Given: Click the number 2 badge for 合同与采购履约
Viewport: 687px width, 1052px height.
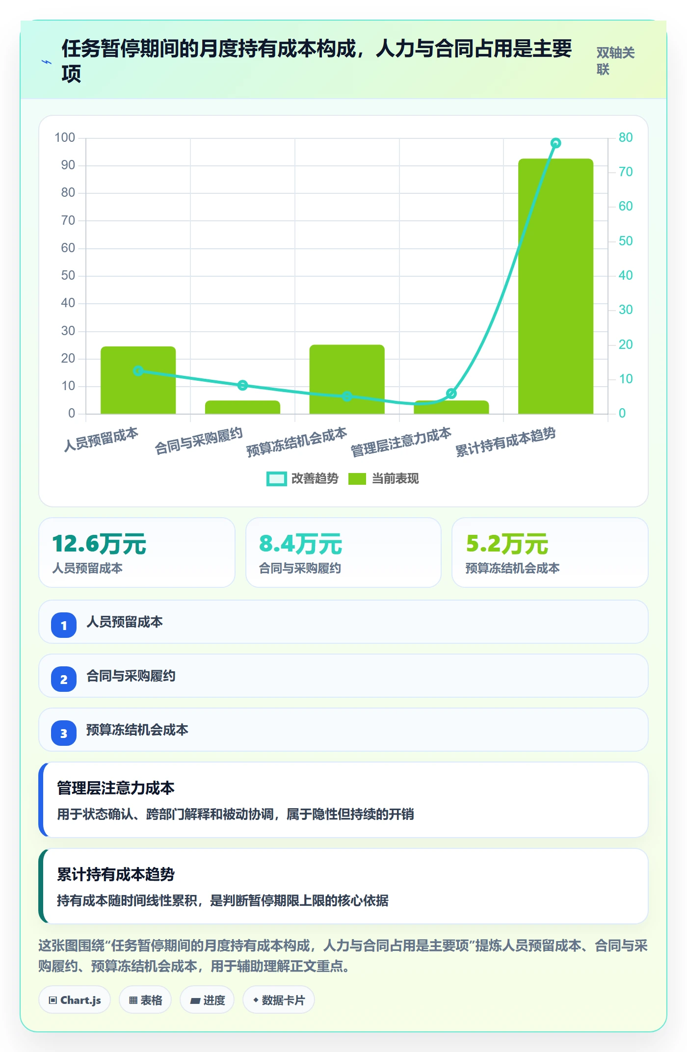Looking at the screenshot, I should click(x=64, y=679).
